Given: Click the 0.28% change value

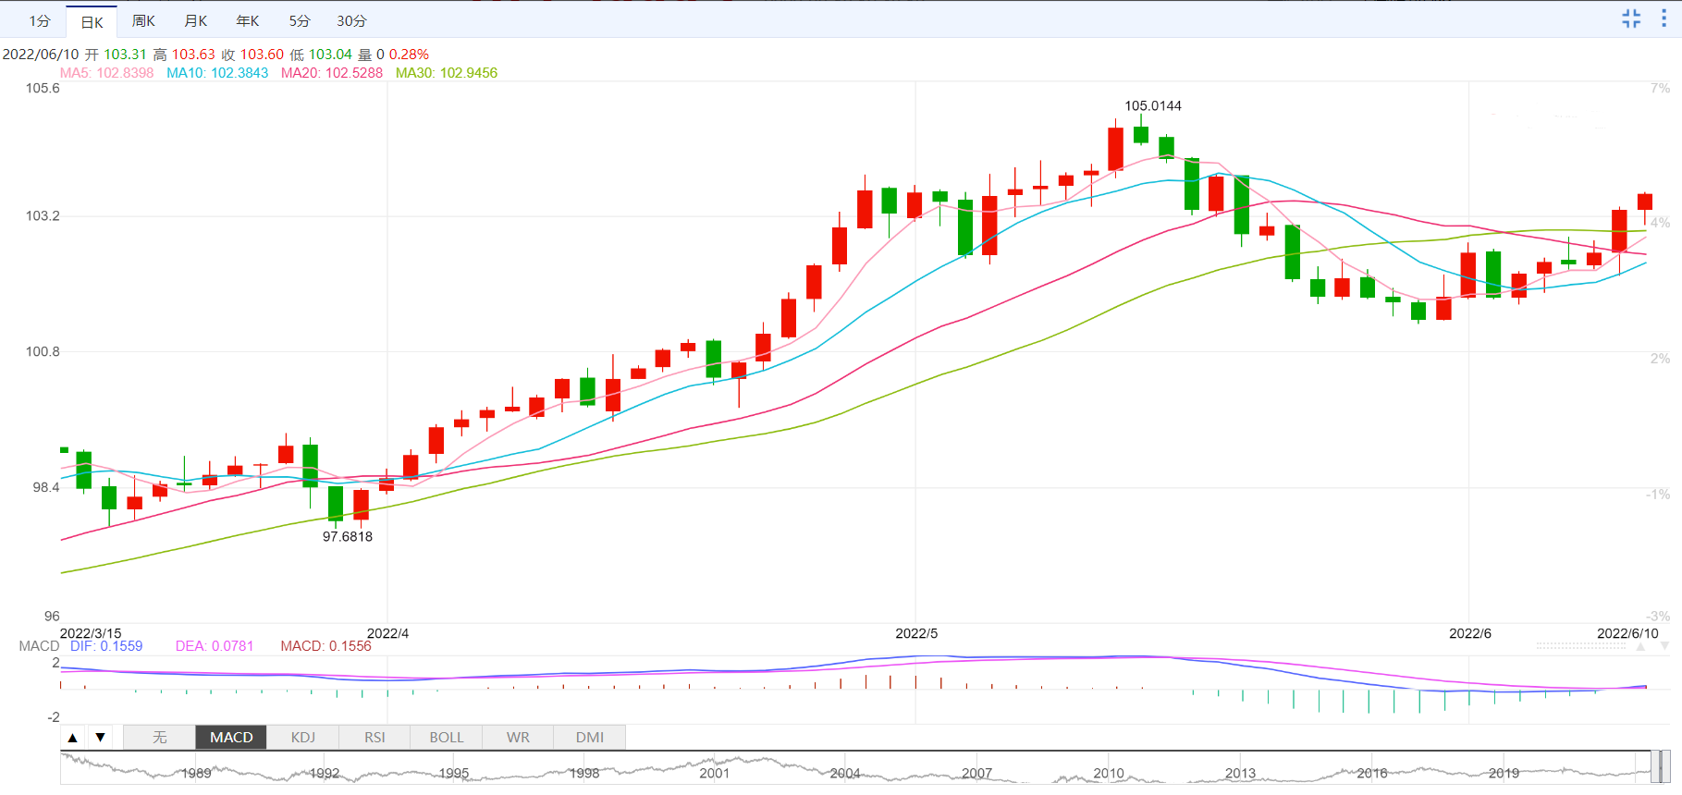Looking at the screenshot, I should click(409, 55).
